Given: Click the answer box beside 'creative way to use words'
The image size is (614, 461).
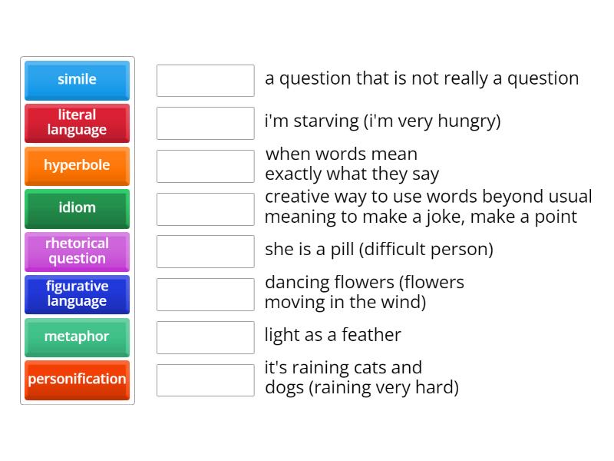Looking at the screenshot, I should (x=205, y=207).
